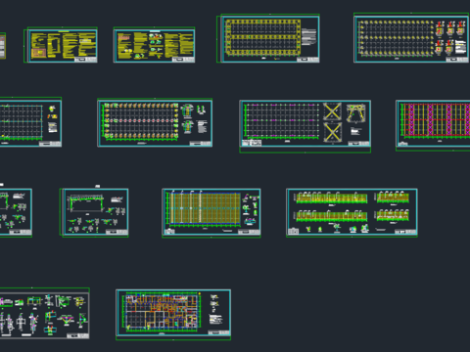
Task: Select the column layout sheet with red details
Action: (411, 38)
